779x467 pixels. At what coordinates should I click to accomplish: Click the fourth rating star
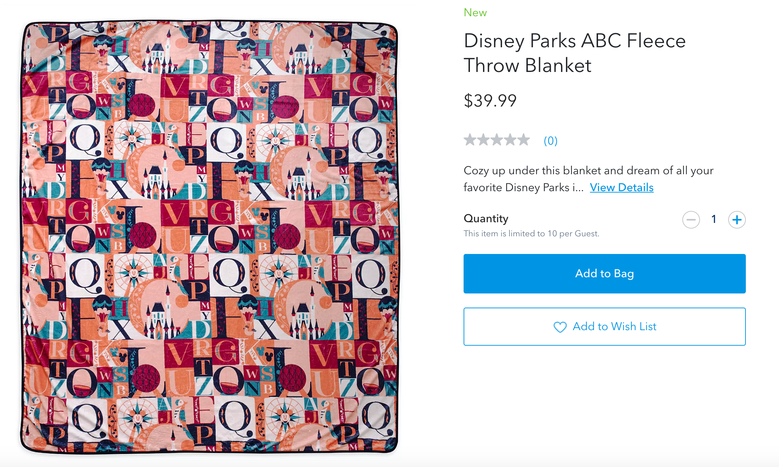point(510,140)
